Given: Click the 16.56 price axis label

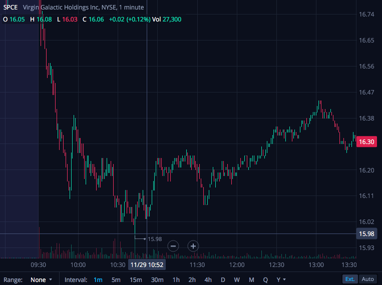Looking at the screenshot, I should click(366, 66).
